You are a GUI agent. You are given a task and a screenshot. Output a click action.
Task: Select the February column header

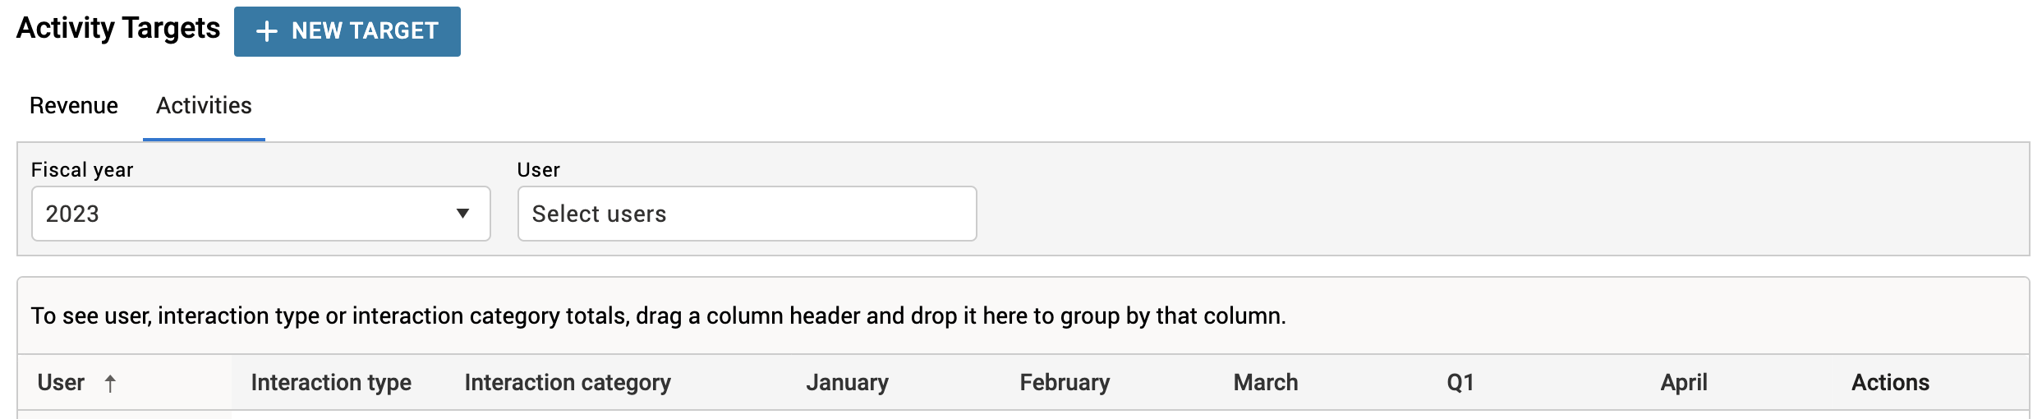[x=1065, y=383]
